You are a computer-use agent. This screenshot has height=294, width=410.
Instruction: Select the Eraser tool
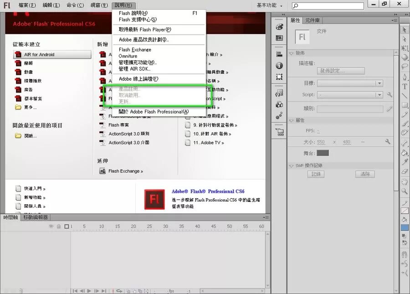pos(405,171)
